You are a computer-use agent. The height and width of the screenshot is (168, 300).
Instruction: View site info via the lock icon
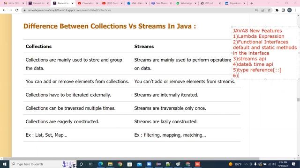pos(24,10)
